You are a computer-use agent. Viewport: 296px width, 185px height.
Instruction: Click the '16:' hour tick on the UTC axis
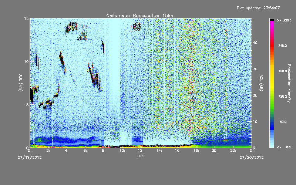[x=178, y=151]
